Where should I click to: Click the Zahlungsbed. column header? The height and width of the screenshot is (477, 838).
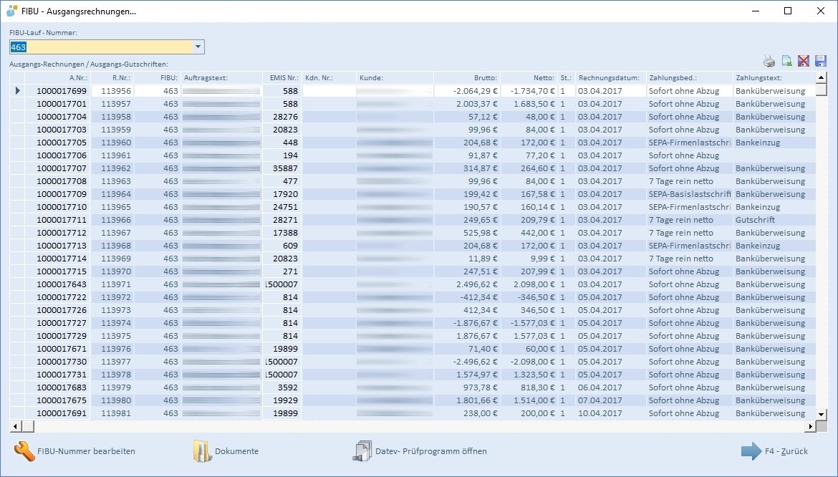click(x=690, y=78)
